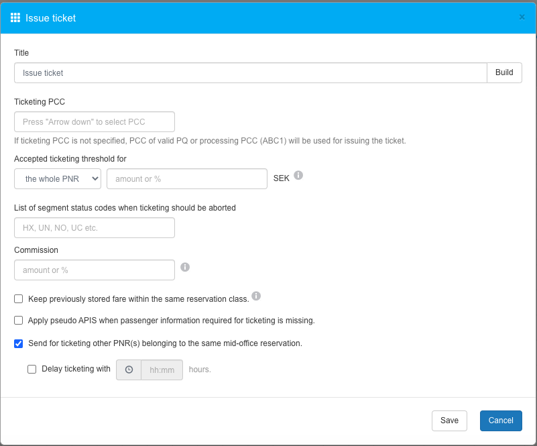Click the info icon beside Commission field
This screenshot has width=537, height=446.
[x=185, y=267]
